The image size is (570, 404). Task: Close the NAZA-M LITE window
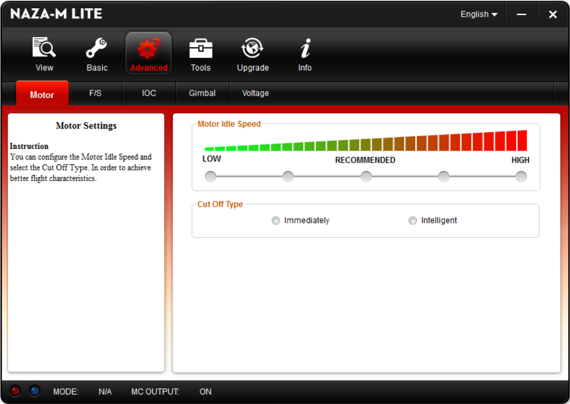(553, 14)
